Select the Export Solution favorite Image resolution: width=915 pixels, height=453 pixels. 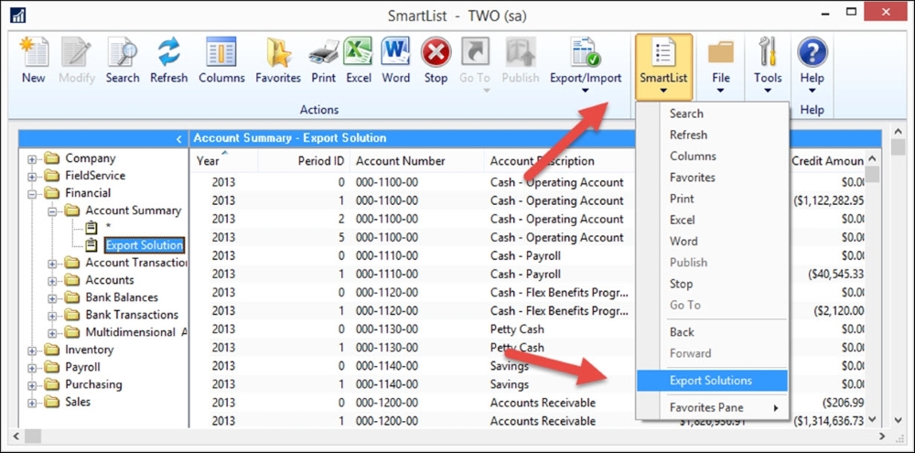click(x=145, y=245)
